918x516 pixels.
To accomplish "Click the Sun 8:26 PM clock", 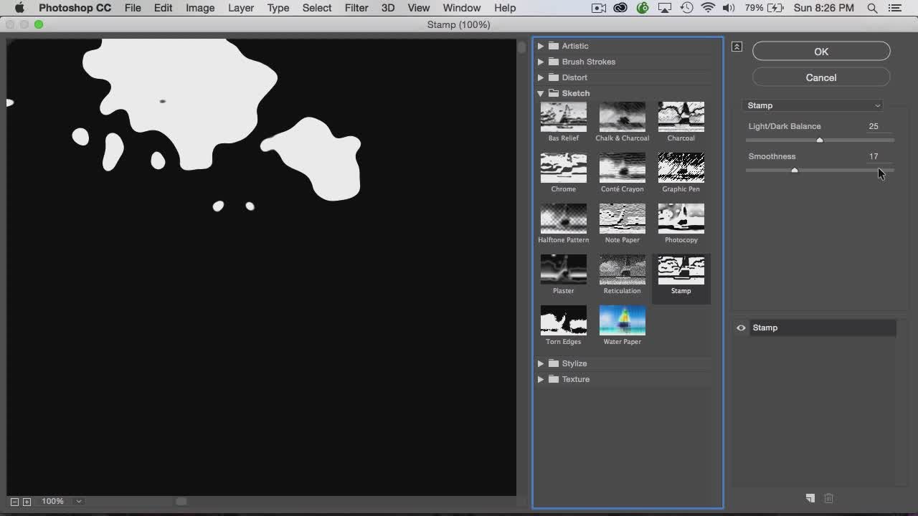I will 824,8.
